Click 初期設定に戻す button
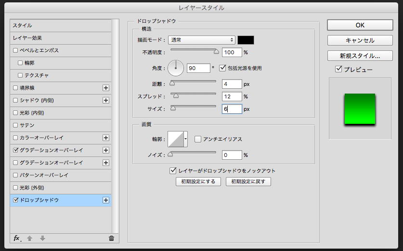Viewport: 403px width, 251px height. 248,181
